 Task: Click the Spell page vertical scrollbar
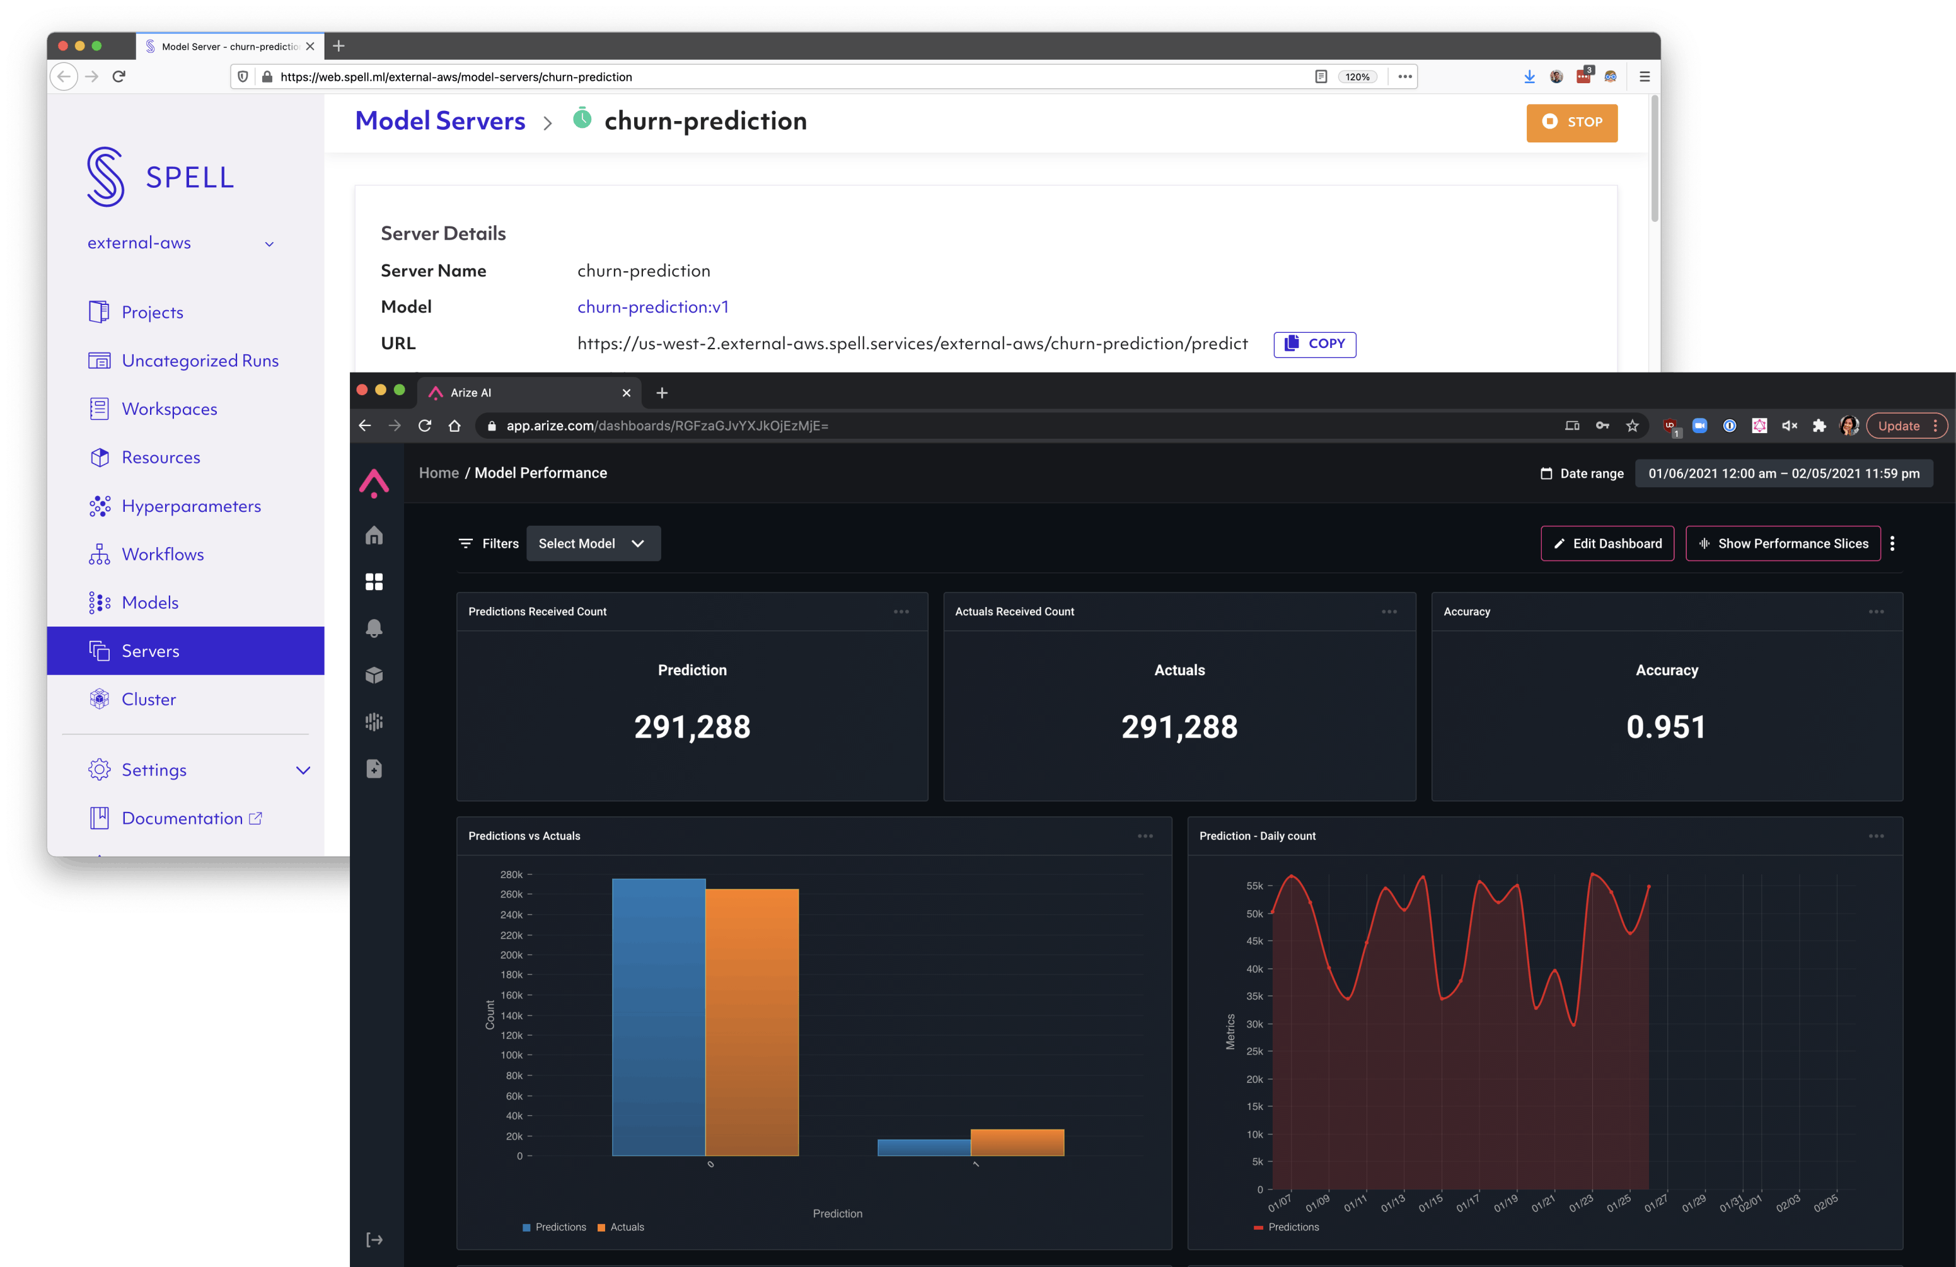pyautogui.click(x=1653, y=160)
